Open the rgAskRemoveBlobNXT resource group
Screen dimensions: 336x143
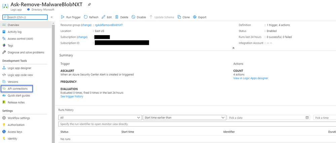[x=109, y=25]
